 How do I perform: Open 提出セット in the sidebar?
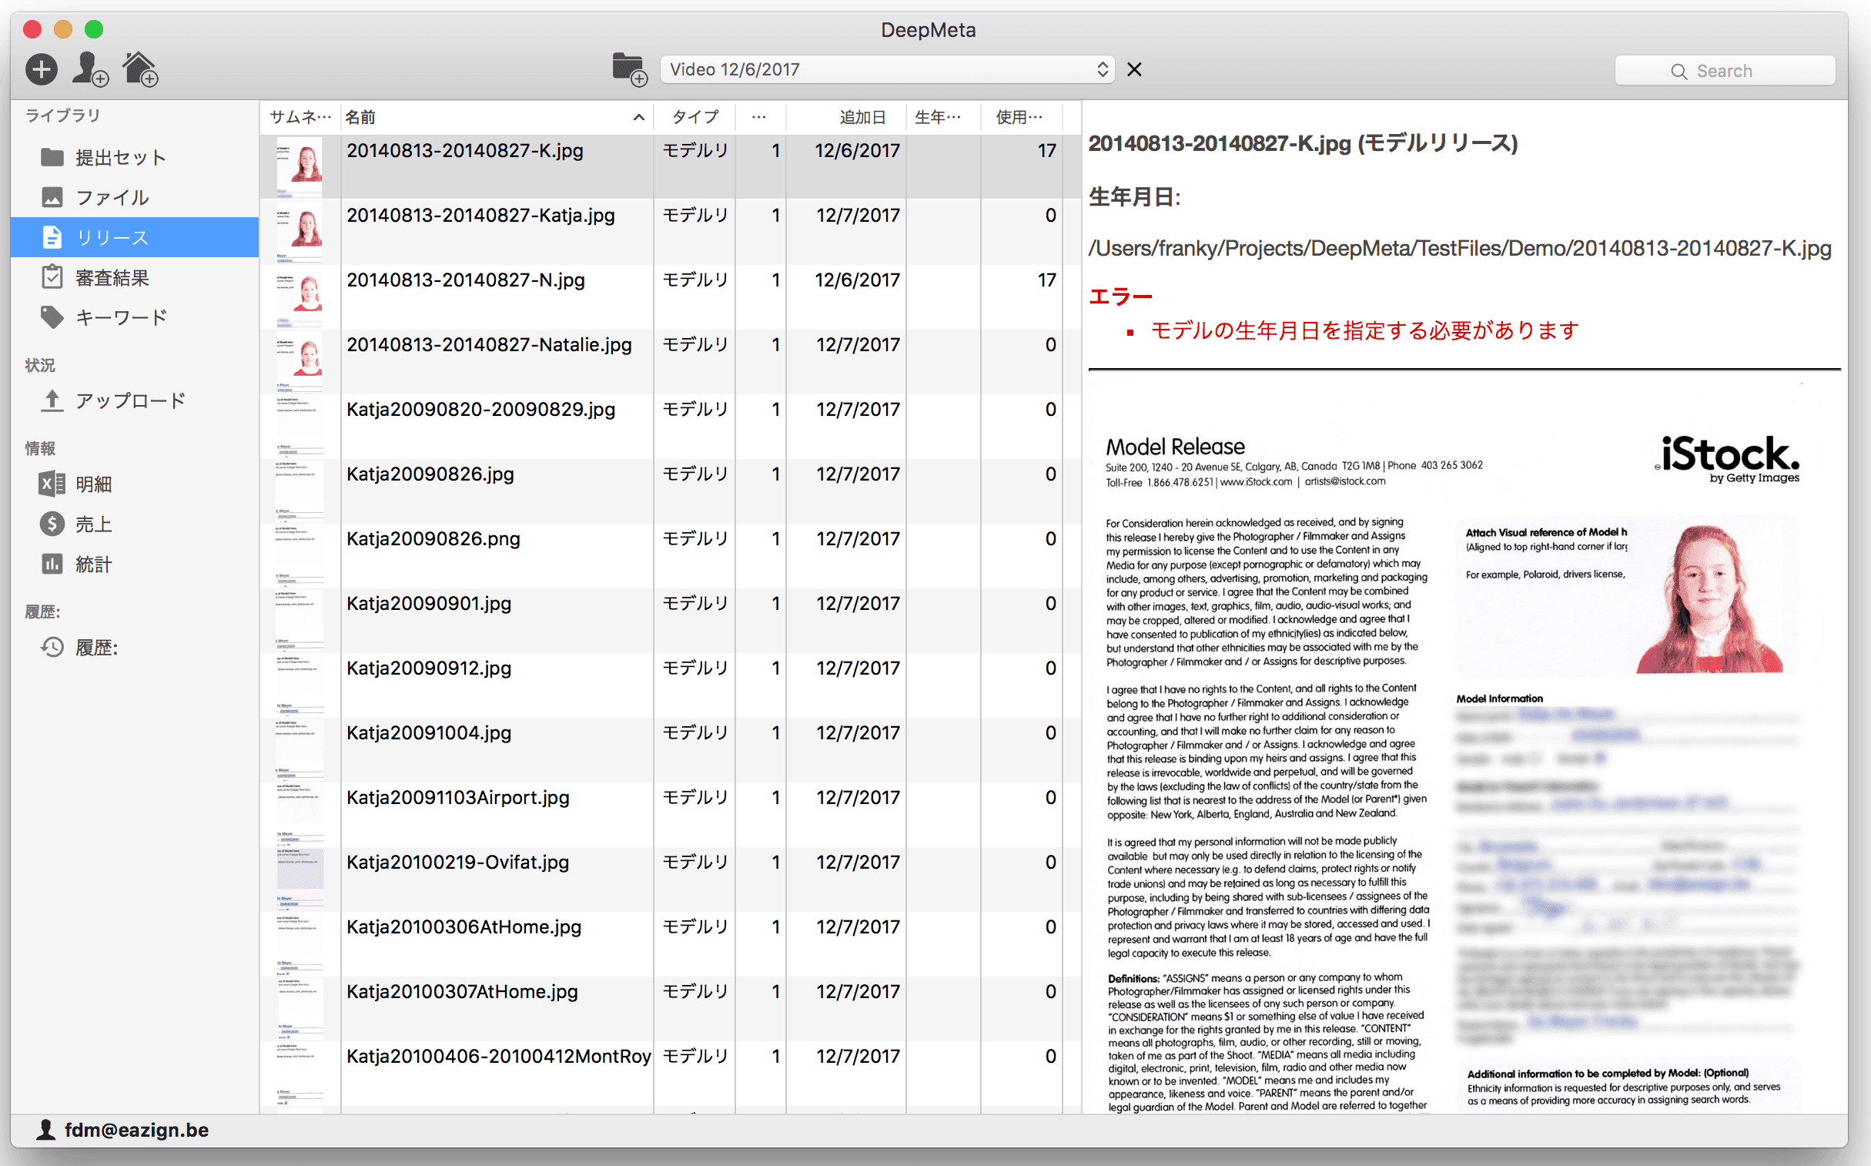tap(135, 157)
